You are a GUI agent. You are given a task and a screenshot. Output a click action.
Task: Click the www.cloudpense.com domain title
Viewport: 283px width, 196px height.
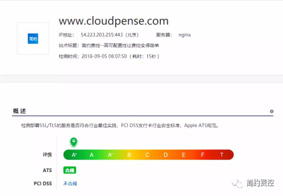(x=114, y=21)
